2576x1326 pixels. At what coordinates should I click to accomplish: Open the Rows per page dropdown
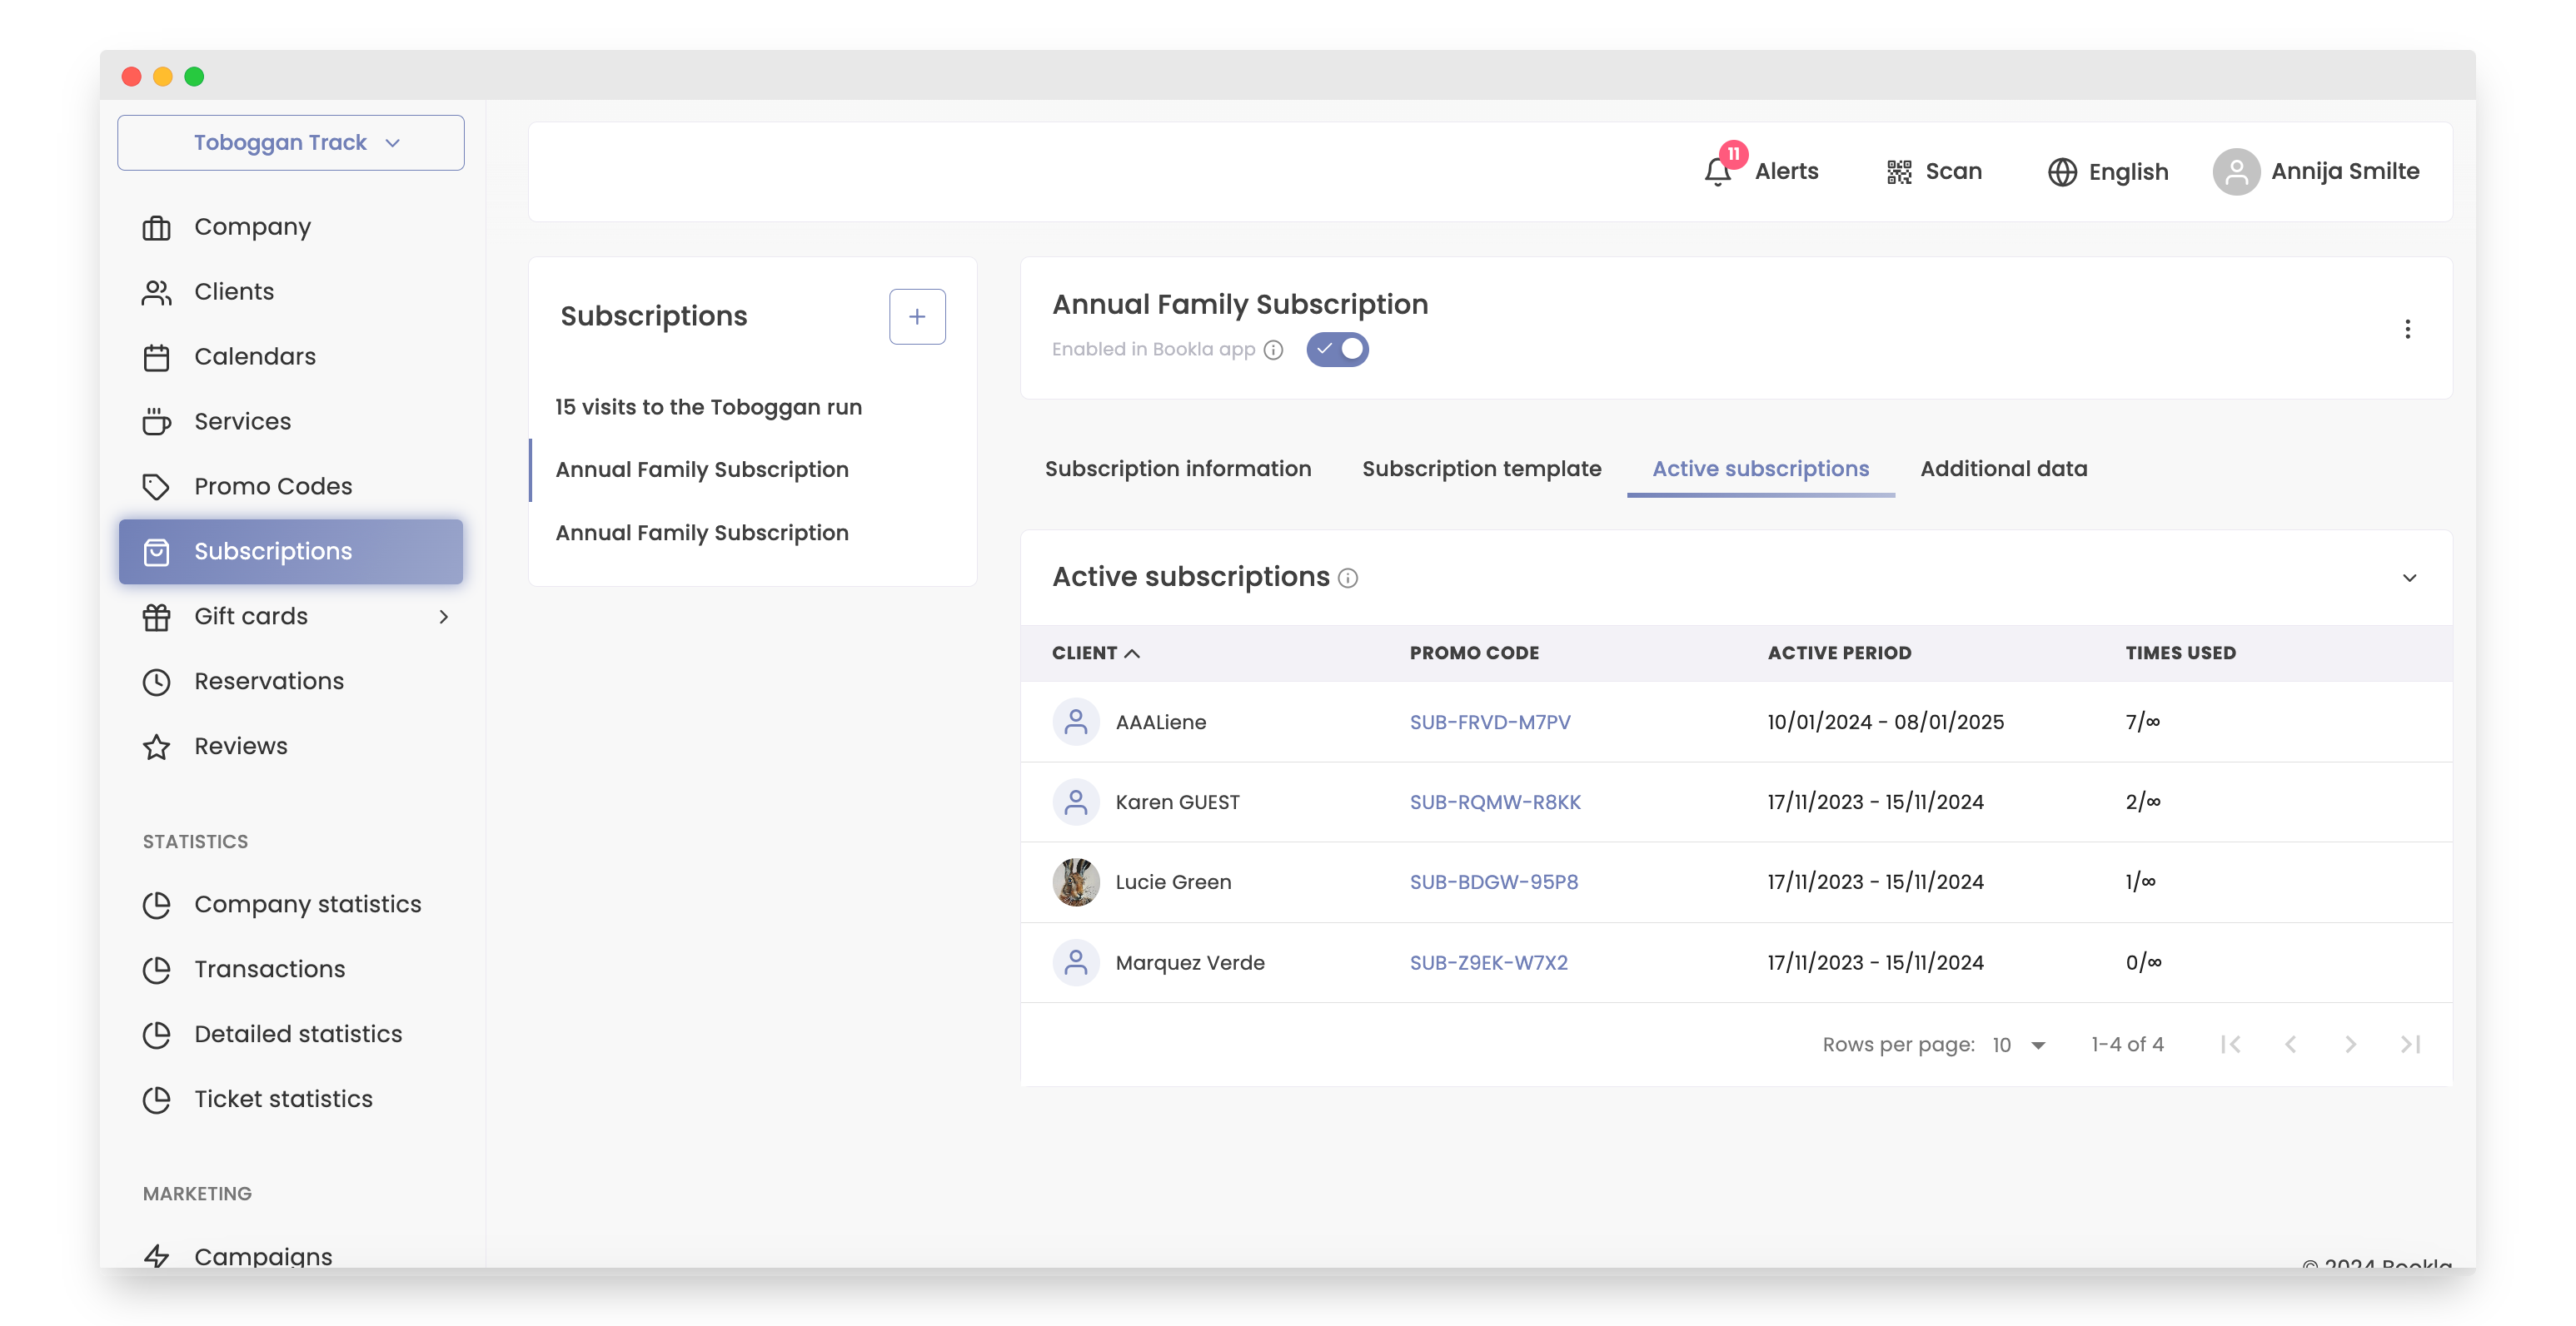2018,1044
